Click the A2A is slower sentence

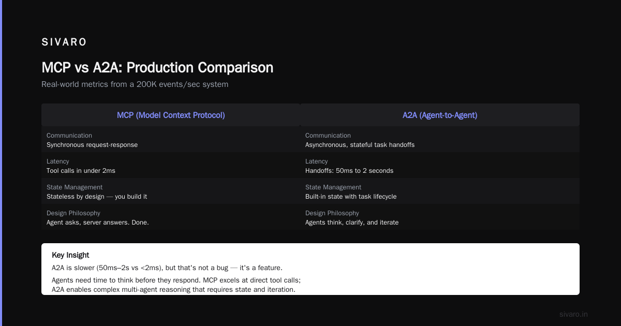[167, 268]
